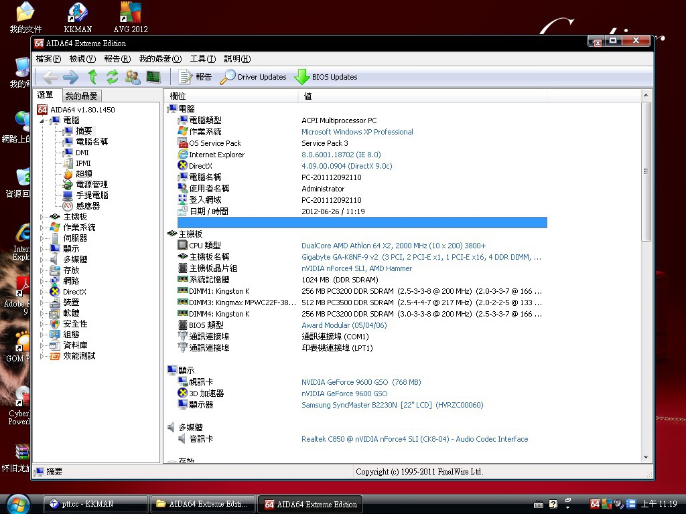The height and width of the screenshot is (514, 686).
Task: Expand the 主機板 motherboard tree node
Action: (42, 217)
